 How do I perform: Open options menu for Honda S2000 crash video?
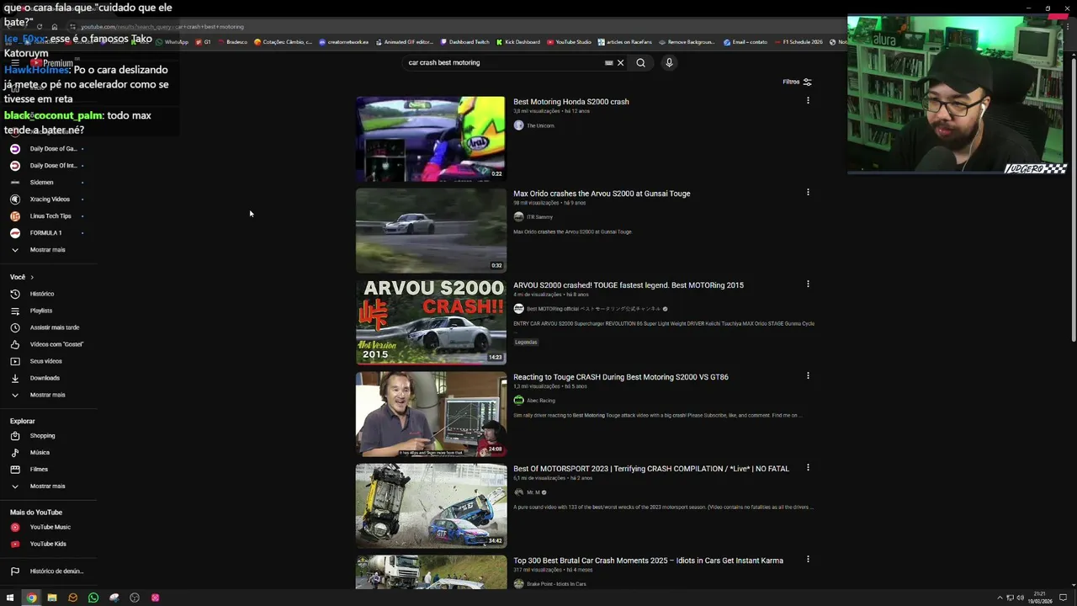click(x=808, y=100)
